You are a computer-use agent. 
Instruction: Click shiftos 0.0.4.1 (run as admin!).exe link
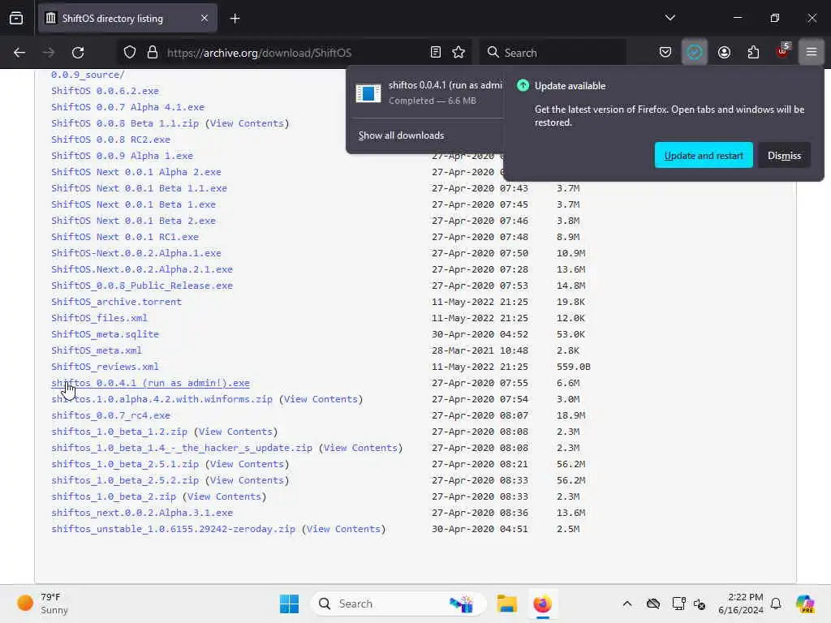point(150,383)
